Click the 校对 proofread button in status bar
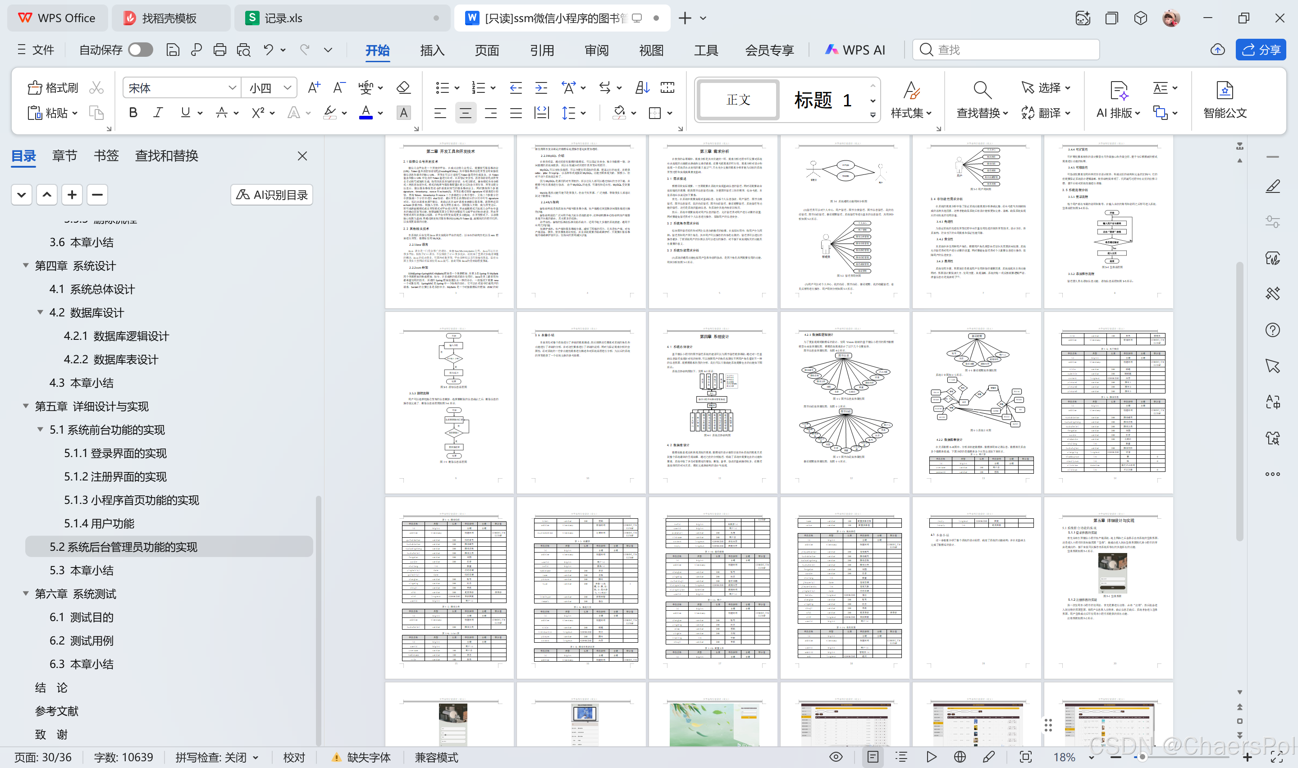 click(294, 758)
